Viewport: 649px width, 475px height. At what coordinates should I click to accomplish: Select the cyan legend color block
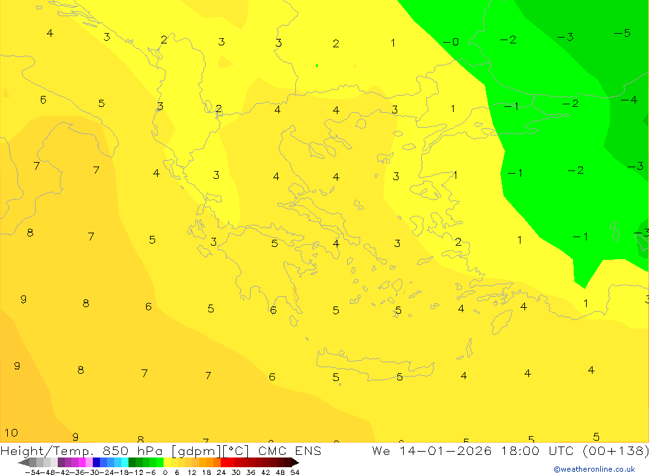[125, 463]
